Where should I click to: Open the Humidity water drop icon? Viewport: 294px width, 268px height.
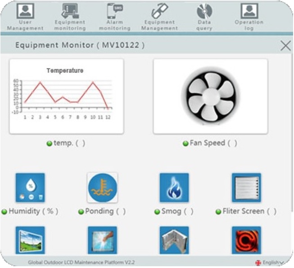coord(30,188)
